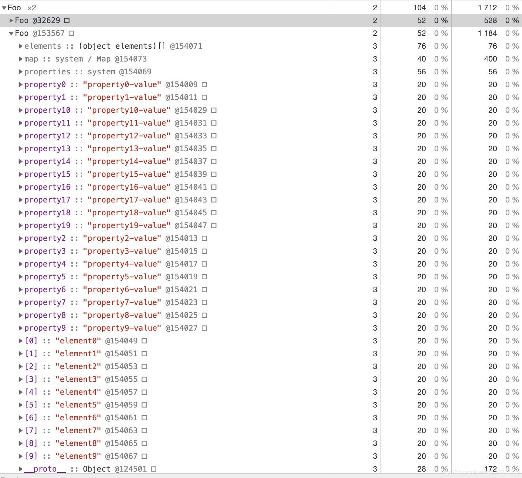Screen dimensions: 522x478
Task: Click the square icon after property15-value @154039
Action: coord(214,174)
